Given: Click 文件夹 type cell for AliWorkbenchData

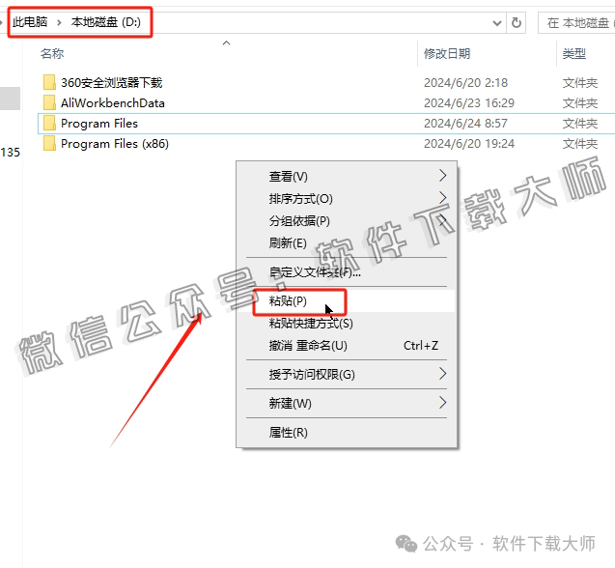Looking at the screenshot, I should click(x=580, y=102).
